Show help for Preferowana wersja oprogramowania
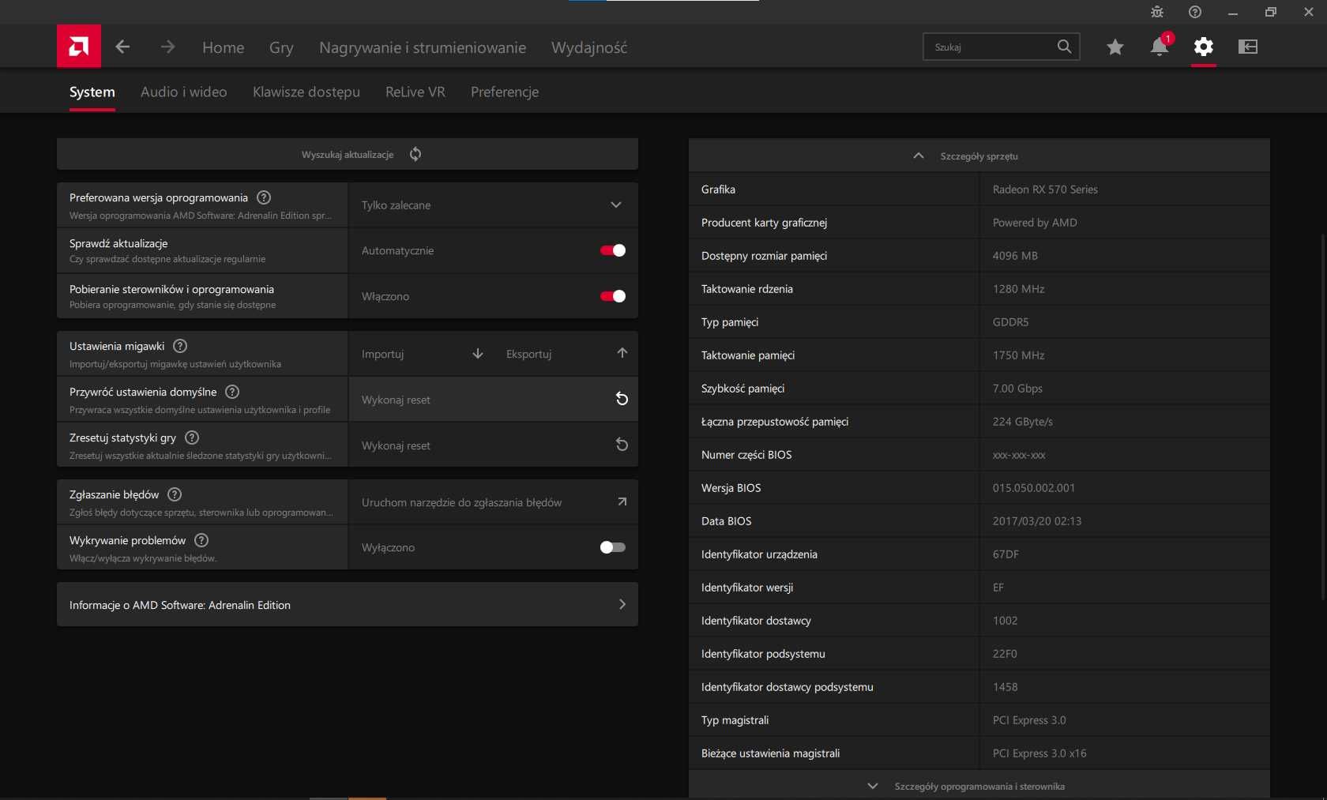This screenshot has height=800, width=1327. [x=264, y=197]
